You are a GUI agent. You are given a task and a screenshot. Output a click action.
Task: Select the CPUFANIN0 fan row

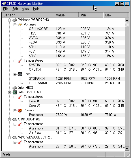coord(77,83)
